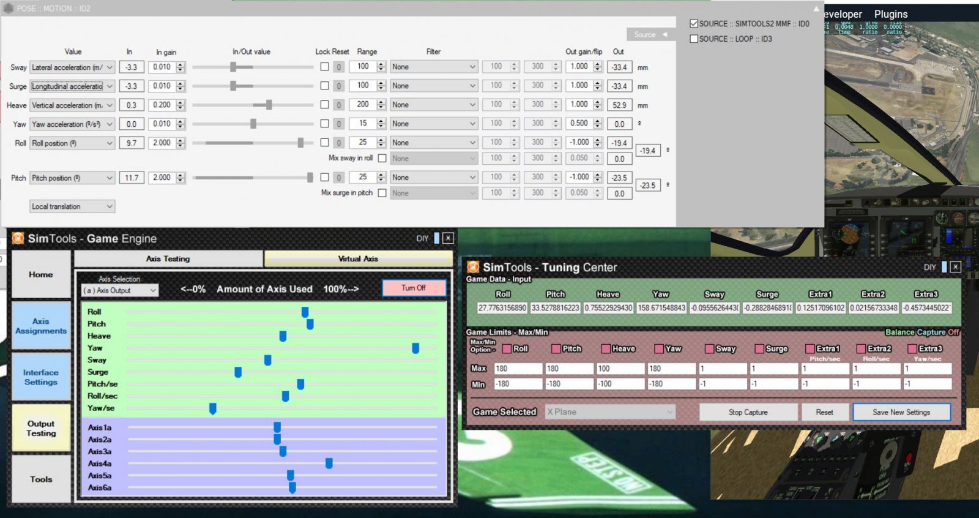Screen dimensions: 979x518
Task: Click the Yaw/se axis slider handle
Action: [212, 408]
